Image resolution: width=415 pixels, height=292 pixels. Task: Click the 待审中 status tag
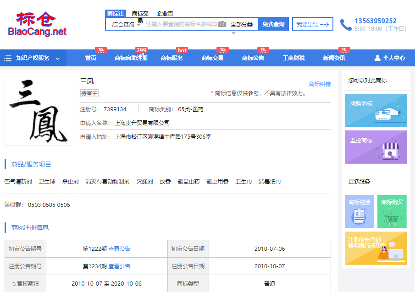tap(89, 93)
